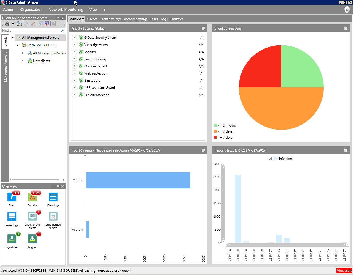Click the Report status horizontal scrollbar

[x=287, y=244]
